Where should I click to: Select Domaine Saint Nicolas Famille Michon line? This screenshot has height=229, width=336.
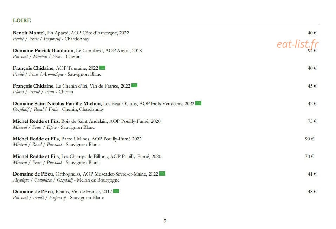pos(103,103)
